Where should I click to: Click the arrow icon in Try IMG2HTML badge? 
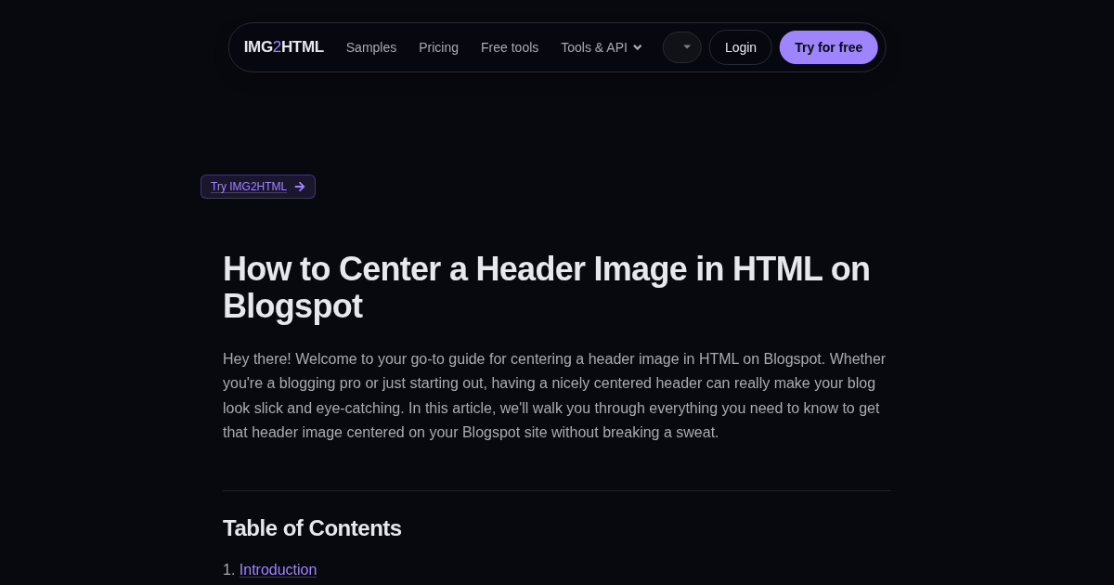coord(300,187)
